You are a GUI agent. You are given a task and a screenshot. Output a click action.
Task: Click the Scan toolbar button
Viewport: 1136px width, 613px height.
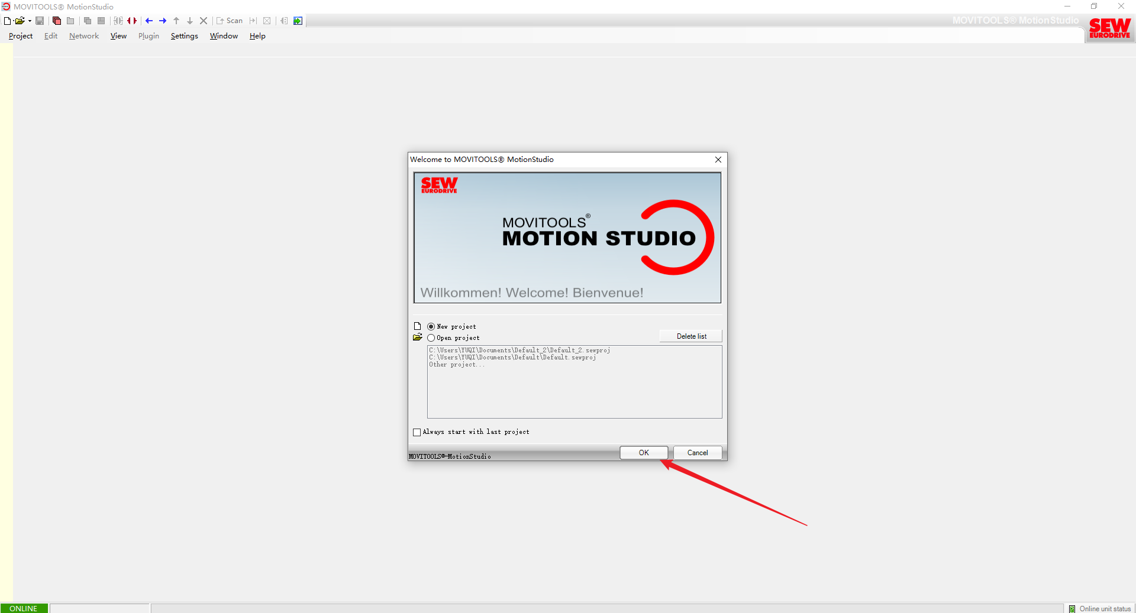(x=230, y=21)
